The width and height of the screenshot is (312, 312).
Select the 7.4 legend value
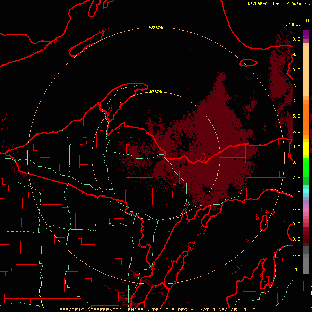[296, 85]
